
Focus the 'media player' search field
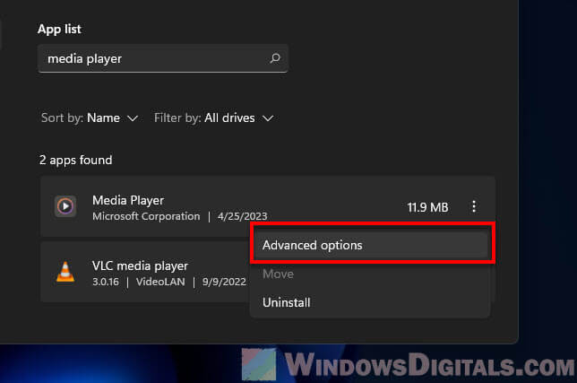point(162,58)
